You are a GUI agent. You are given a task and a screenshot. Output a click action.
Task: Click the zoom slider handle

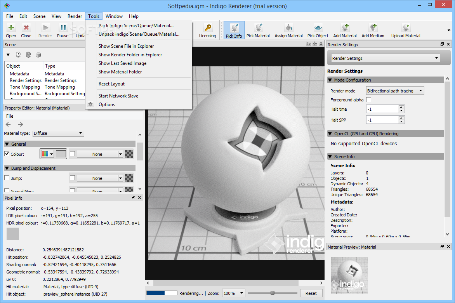coord(272,293)
